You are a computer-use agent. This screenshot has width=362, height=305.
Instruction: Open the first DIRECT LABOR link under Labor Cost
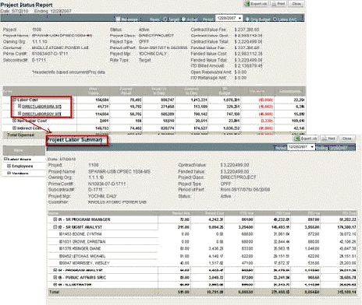coord(41,107)
